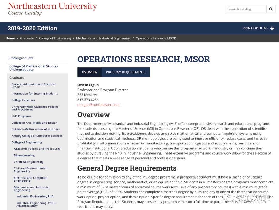Open Khoury College of Computer Sciences
The height and width of the screenshot is (210, 279).
pyautogui.click(x=37, y=136)
